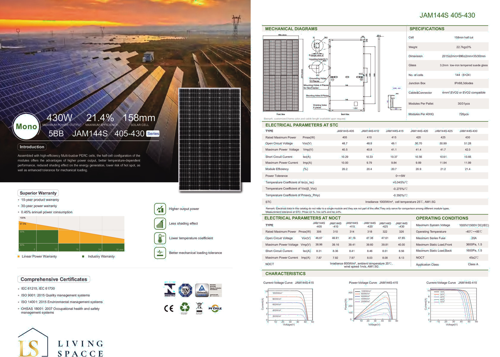Select the Superior Warranty heading
500x357 pixels.
[x=38, y=193]
